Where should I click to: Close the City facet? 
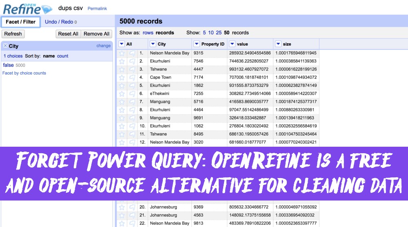[x=5, y=46]
